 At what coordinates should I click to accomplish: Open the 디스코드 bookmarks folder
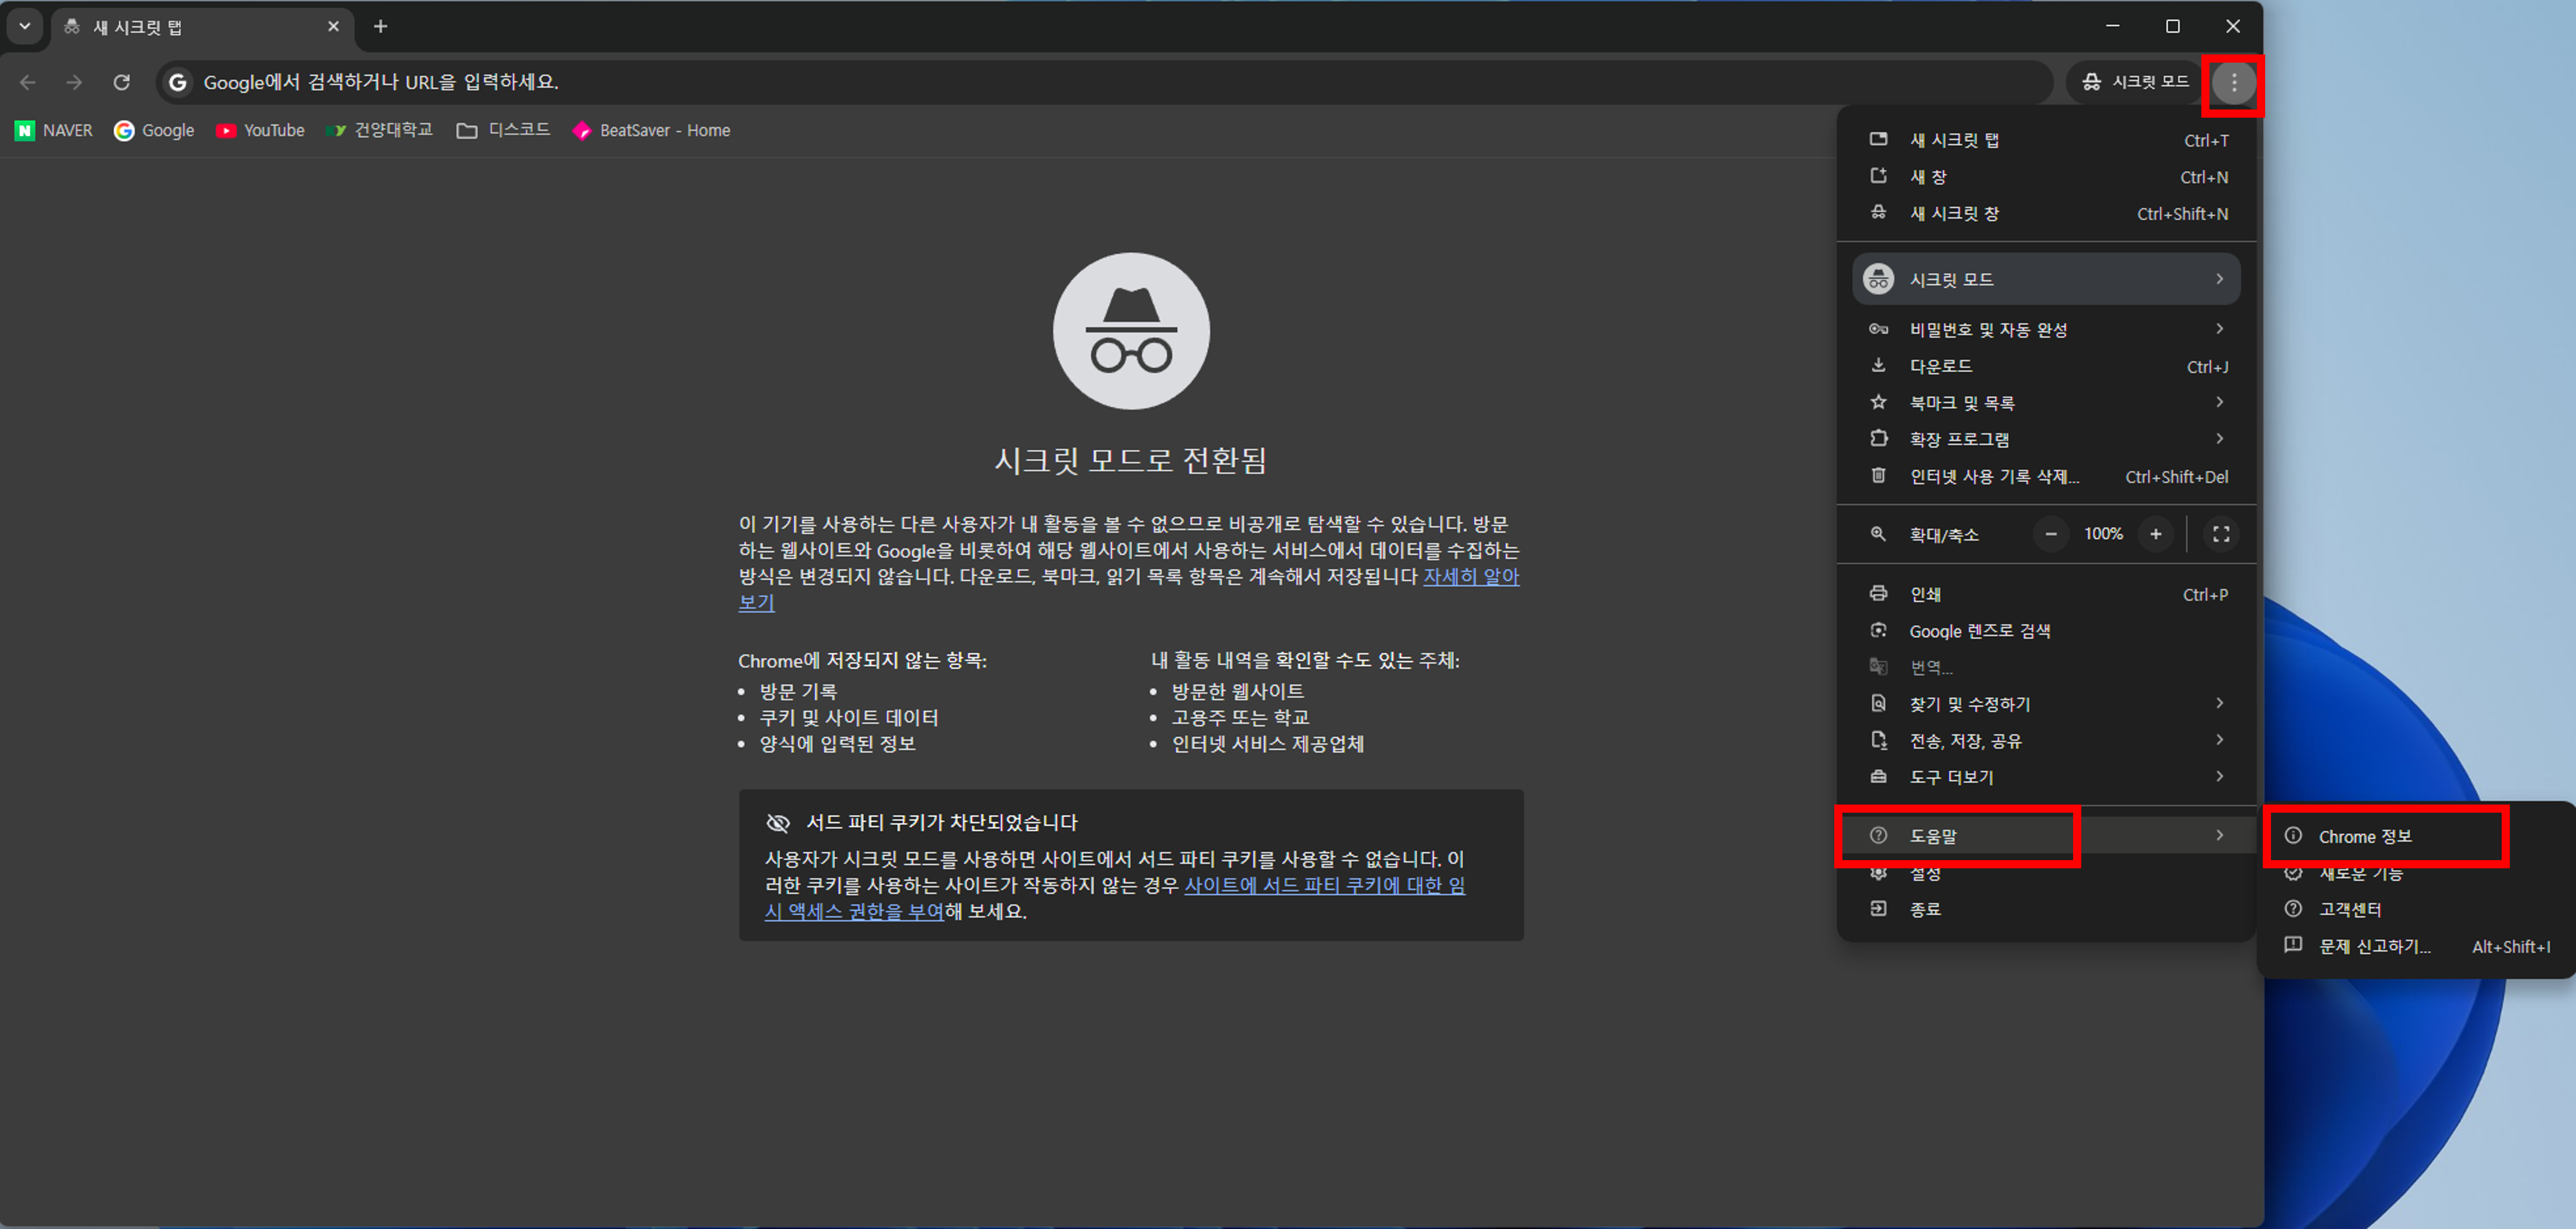click(x=503, y=130)
